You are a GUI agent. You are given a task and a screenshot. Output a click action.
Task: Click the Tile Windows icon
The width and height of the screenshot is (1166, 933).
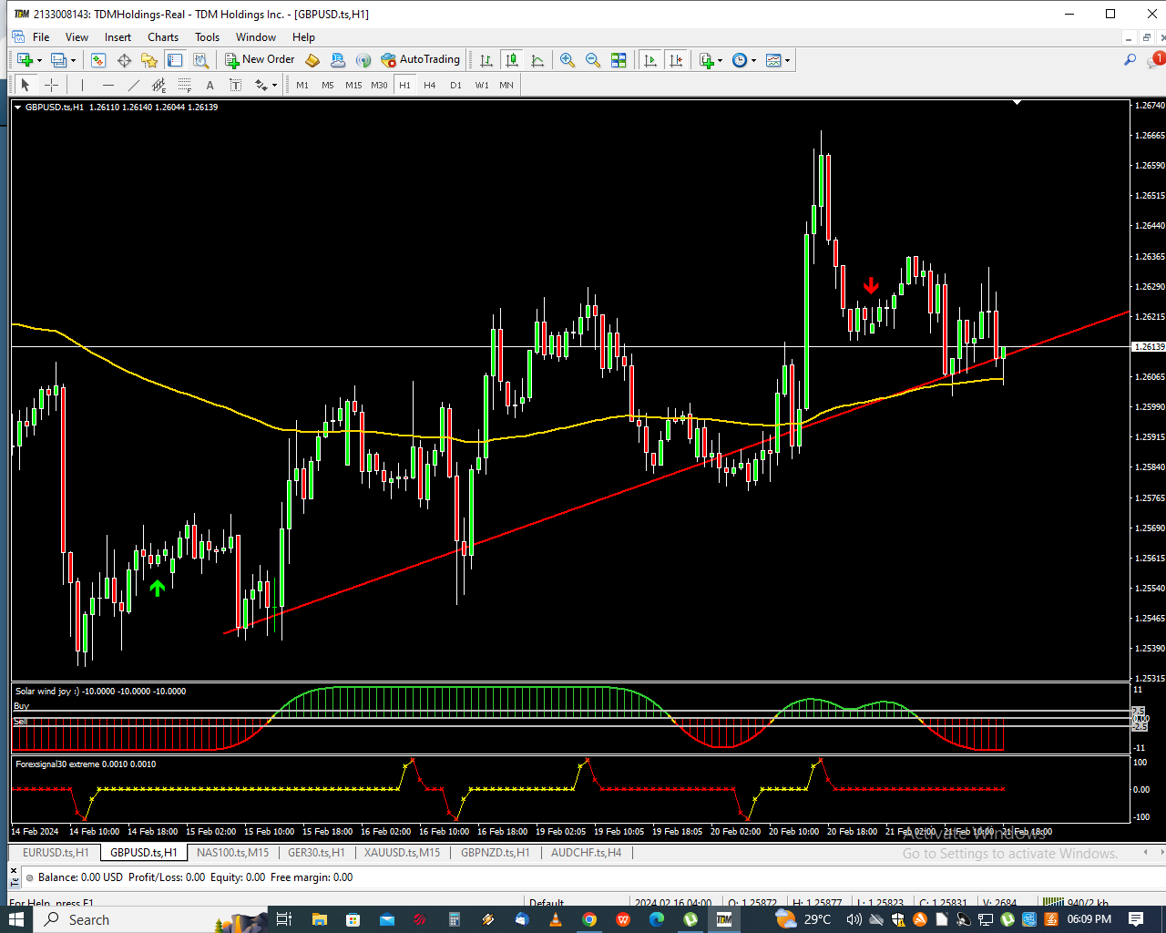point(619,60)
